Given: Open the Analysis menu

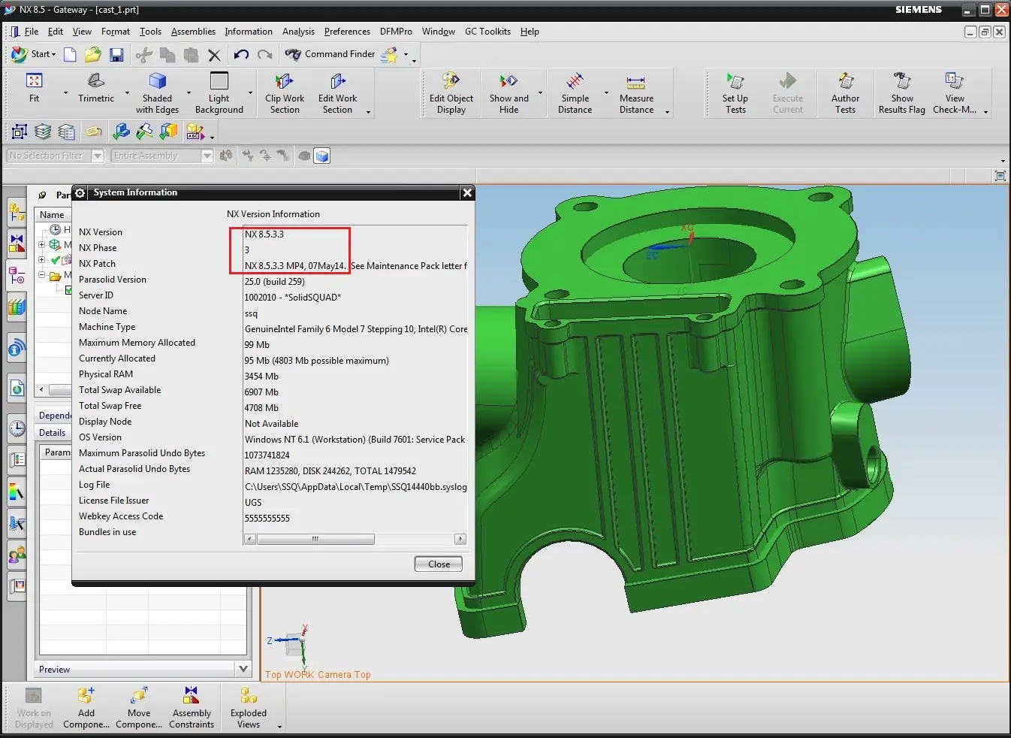Looking at the screenshot, I should coord(298,32).
